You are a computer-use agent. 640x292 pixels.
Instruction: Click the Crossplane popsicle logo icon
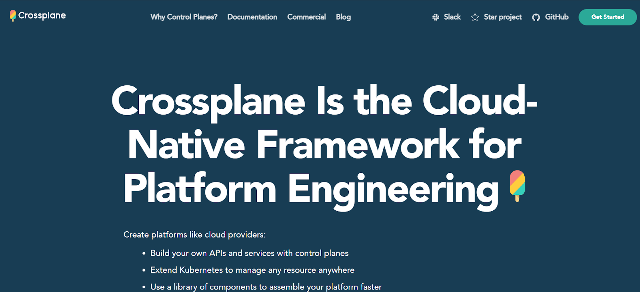coord(13,16)
